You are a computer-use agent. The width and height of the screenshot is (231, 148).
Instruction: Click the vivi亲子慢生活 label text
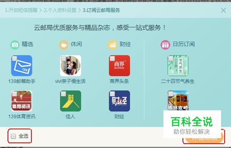[x=70, y=81]
